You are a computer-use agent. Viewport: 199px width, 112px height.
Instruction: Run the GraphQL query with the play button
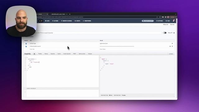34,54
